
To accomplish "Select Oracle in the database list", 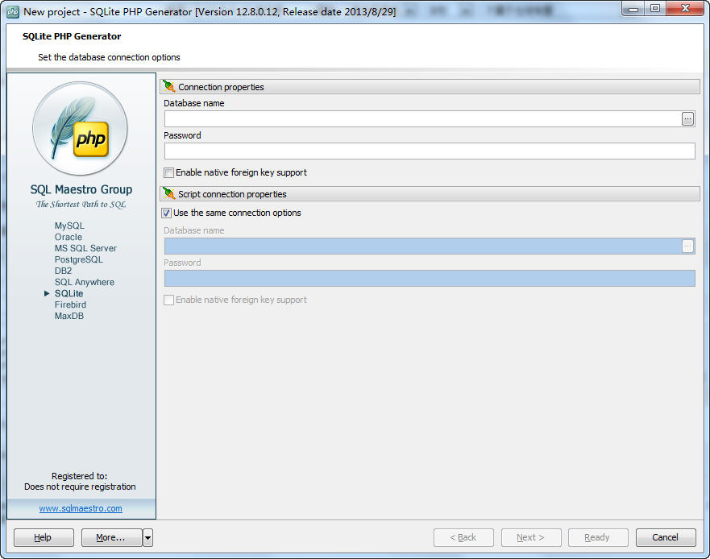I will coord(69,237).
